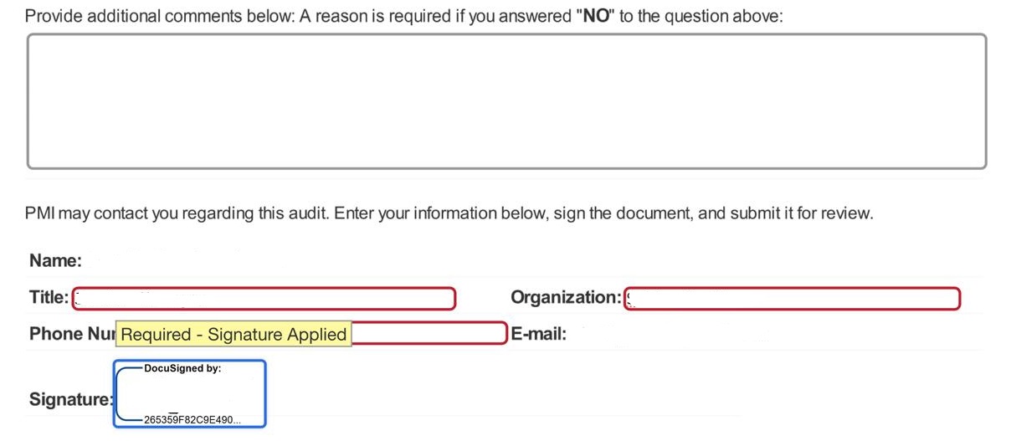
Task: Click the blank area beside the Name label
Action: [251, 261]
